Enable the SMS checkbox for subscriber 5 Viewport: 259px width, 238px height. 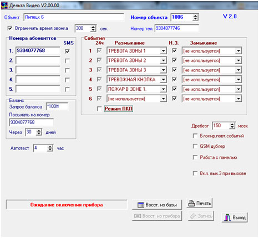coord(67,90)
